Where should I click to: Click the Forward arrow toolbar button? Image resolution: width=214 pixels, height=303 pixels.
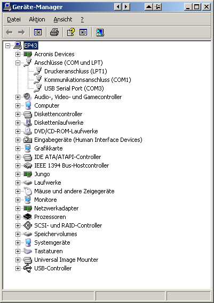pyautogui.click(x=21, y=32)
